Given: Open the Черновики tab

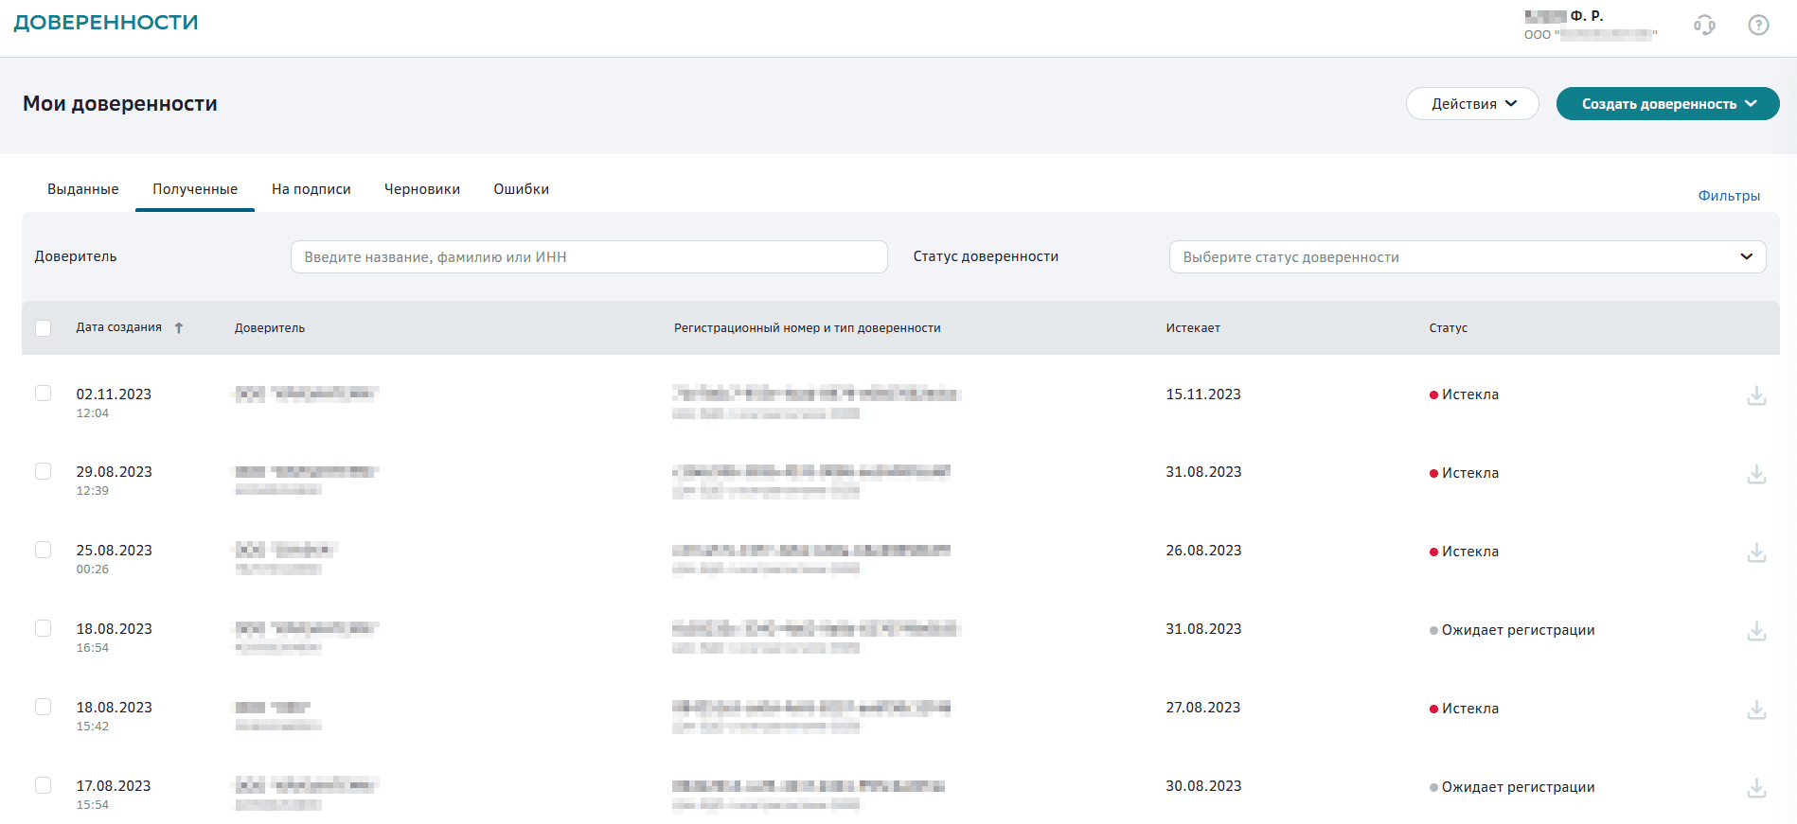Looking at the screenshot, I should click(422, 189).
